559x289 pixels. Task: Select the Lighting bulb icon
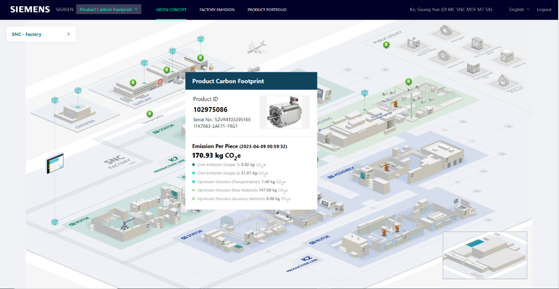click(506, 56)
